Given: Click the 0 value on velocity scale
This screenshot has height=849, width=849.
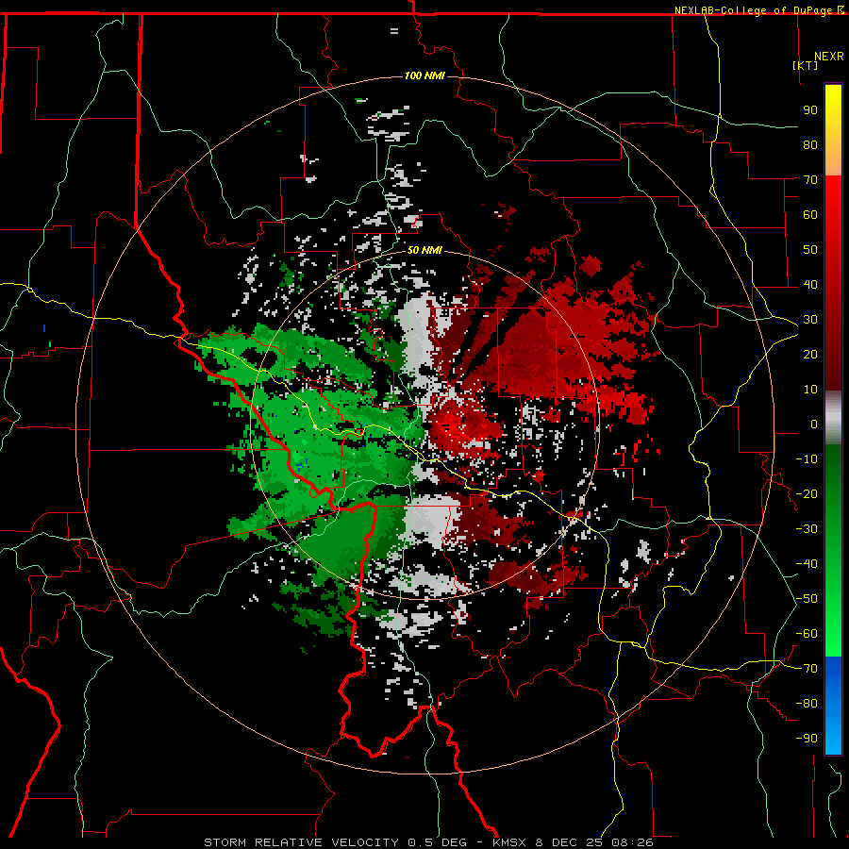Looking at the screenshot, I should pos(814,424).
